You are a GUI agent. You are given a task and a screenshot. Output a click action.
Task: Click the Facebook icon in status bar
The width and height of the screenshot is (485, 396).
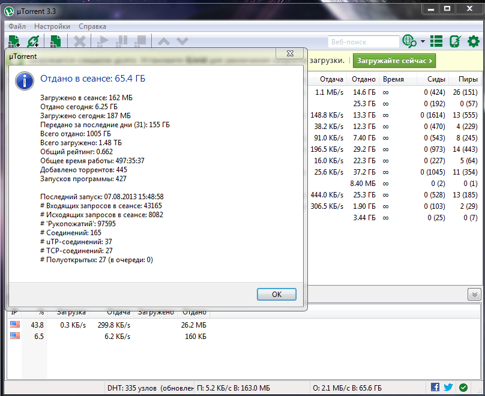(435, 387)
